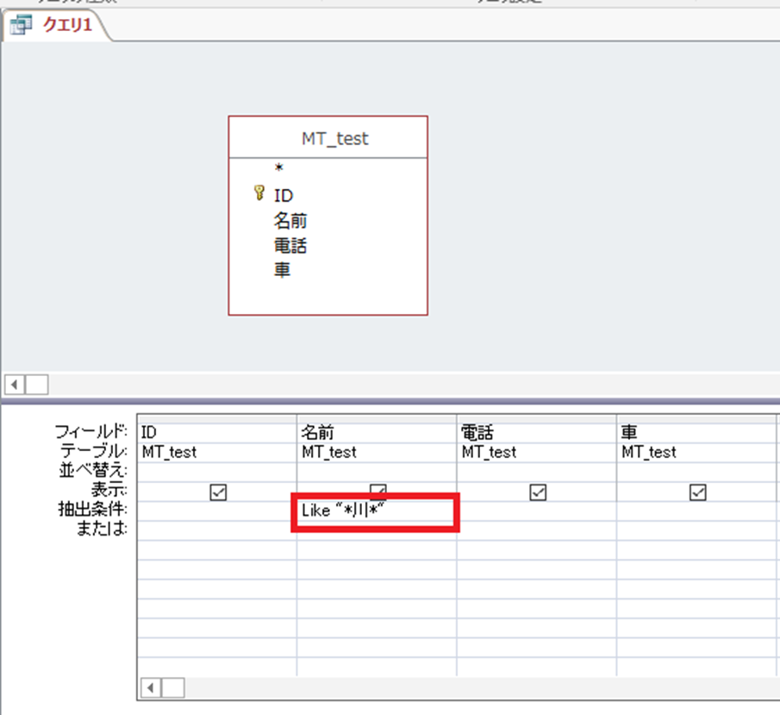This screenshot has height=715, width=780.
Task: Select 電話 in the MT_test field list
Action: pyautogui.click(x=290, y=246)
